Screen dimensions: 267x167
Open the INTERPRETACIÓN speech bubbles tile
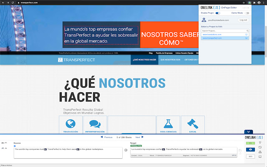pos(95,125)
